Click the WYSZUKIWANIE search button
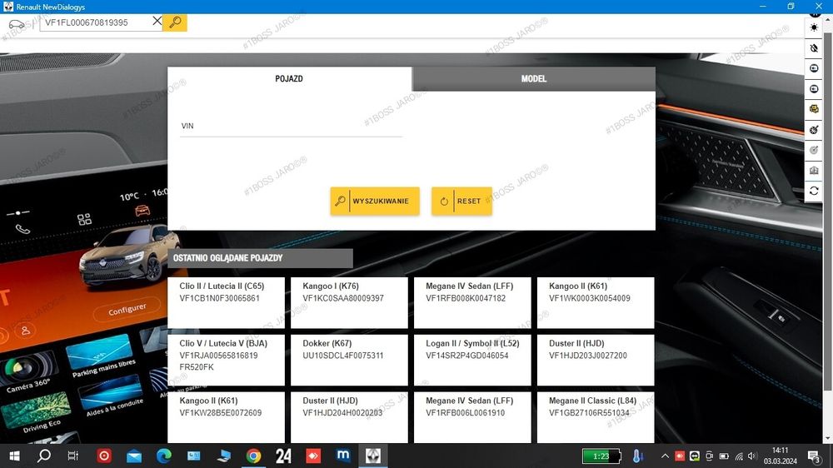The height and width of the screenshot is (468, 833). (x=375, y=201)
